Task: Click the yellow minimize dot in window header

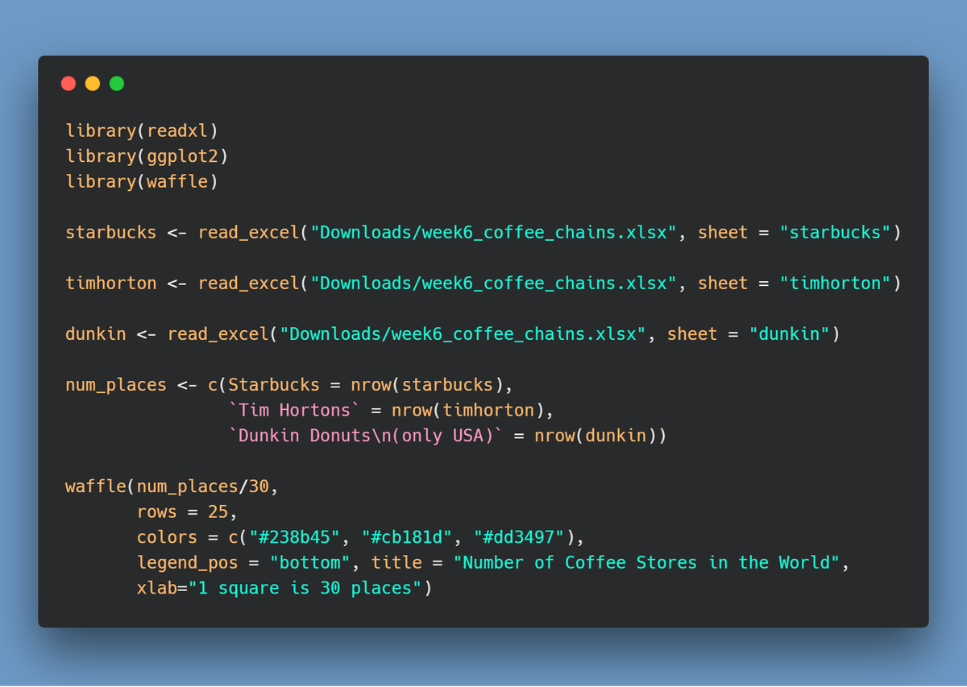Action: [93, 84]
